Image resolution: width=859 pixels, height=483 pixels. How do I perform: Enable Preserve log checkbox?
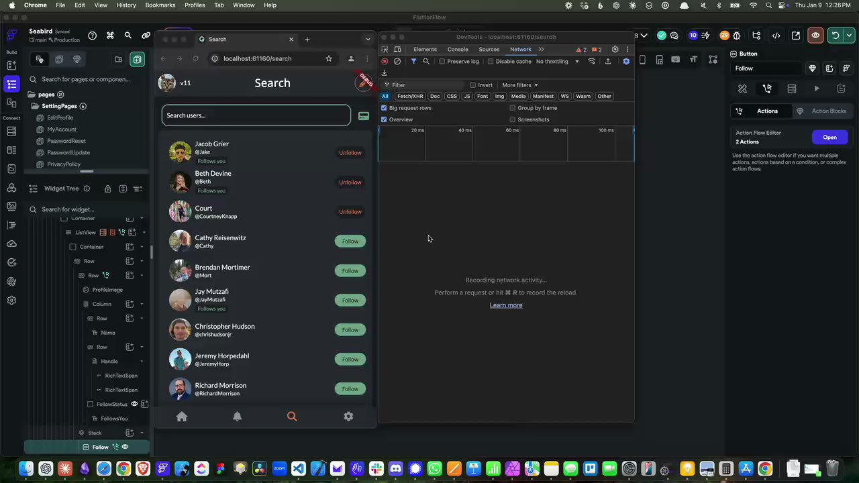pyautogui.click(x=442, y=62)
